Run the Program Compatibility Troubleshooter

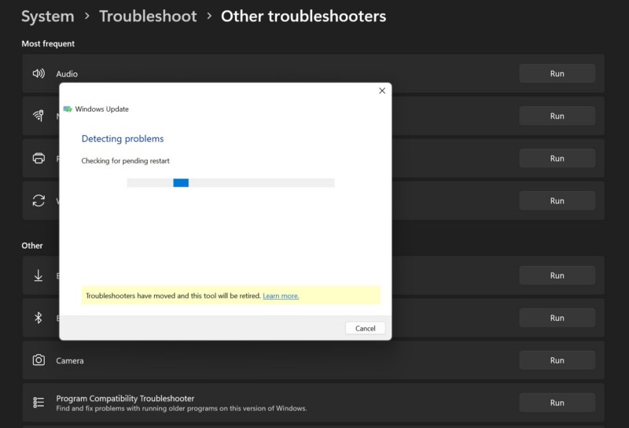[557, 402]
